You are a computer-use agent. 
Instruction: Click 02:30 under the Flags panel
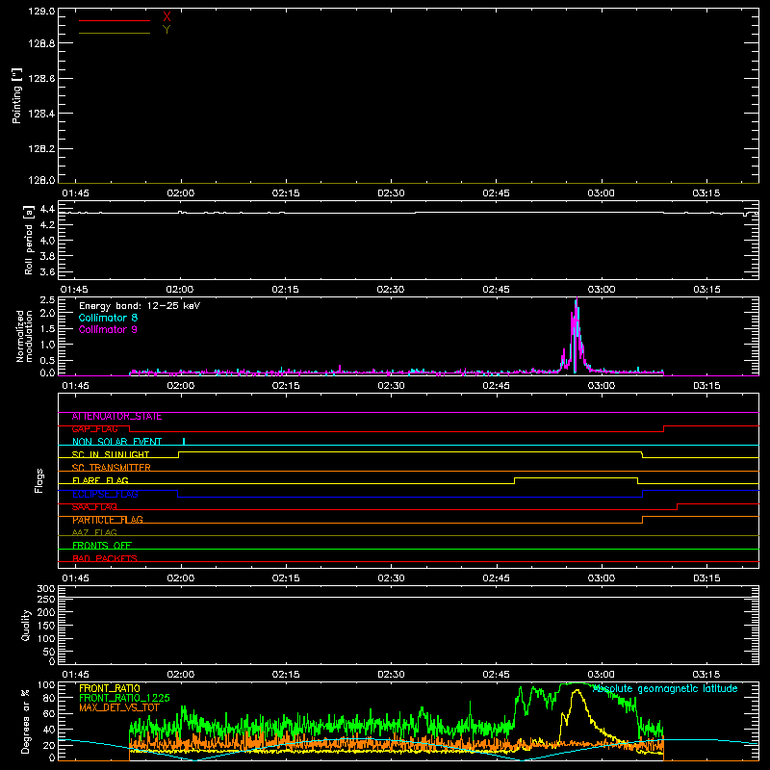[391, 578]
